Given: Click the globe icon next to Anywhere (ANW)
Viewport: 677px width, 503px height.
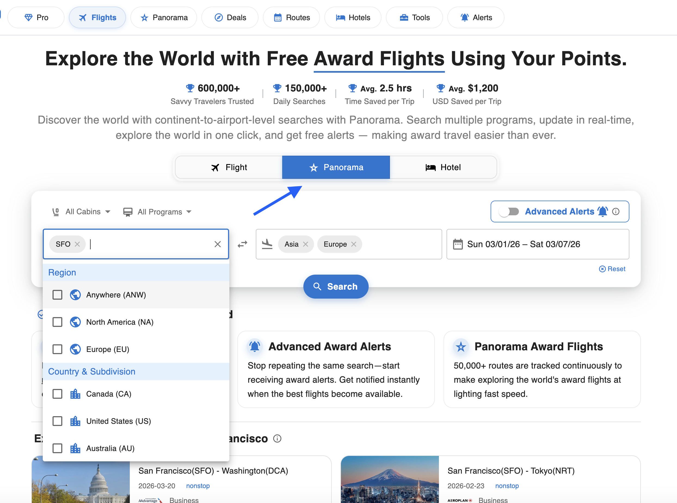Looking at the screenshot, I should click(x=75, y=295).
